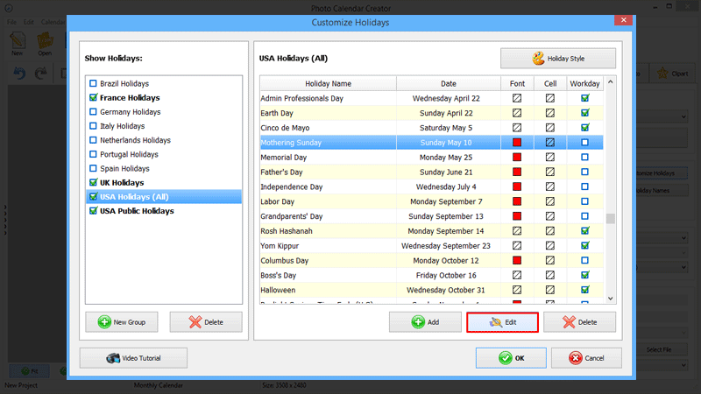The width and height of the screenshot is (701, 394).
Task: Enable Germany Holidays checkbox
Action: [x=93, y=112]
